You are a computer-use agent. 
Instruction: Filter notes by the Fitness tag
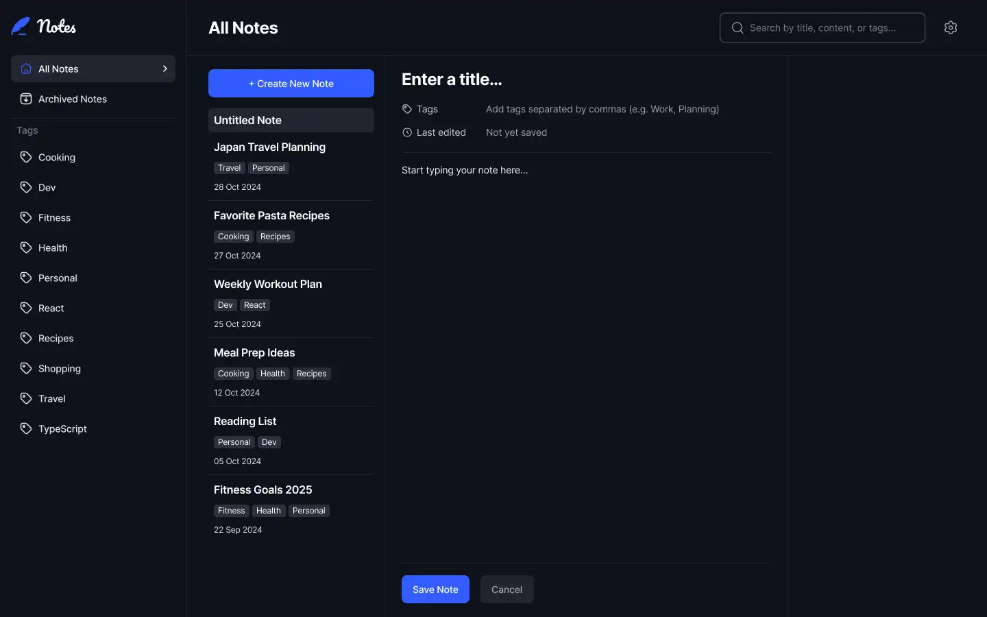pos(54,217)
